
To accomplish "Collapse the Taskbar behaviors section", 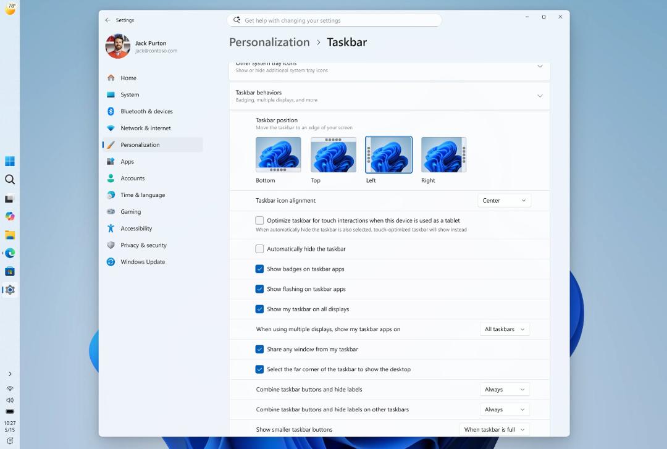I will click(x=540, y=96).
